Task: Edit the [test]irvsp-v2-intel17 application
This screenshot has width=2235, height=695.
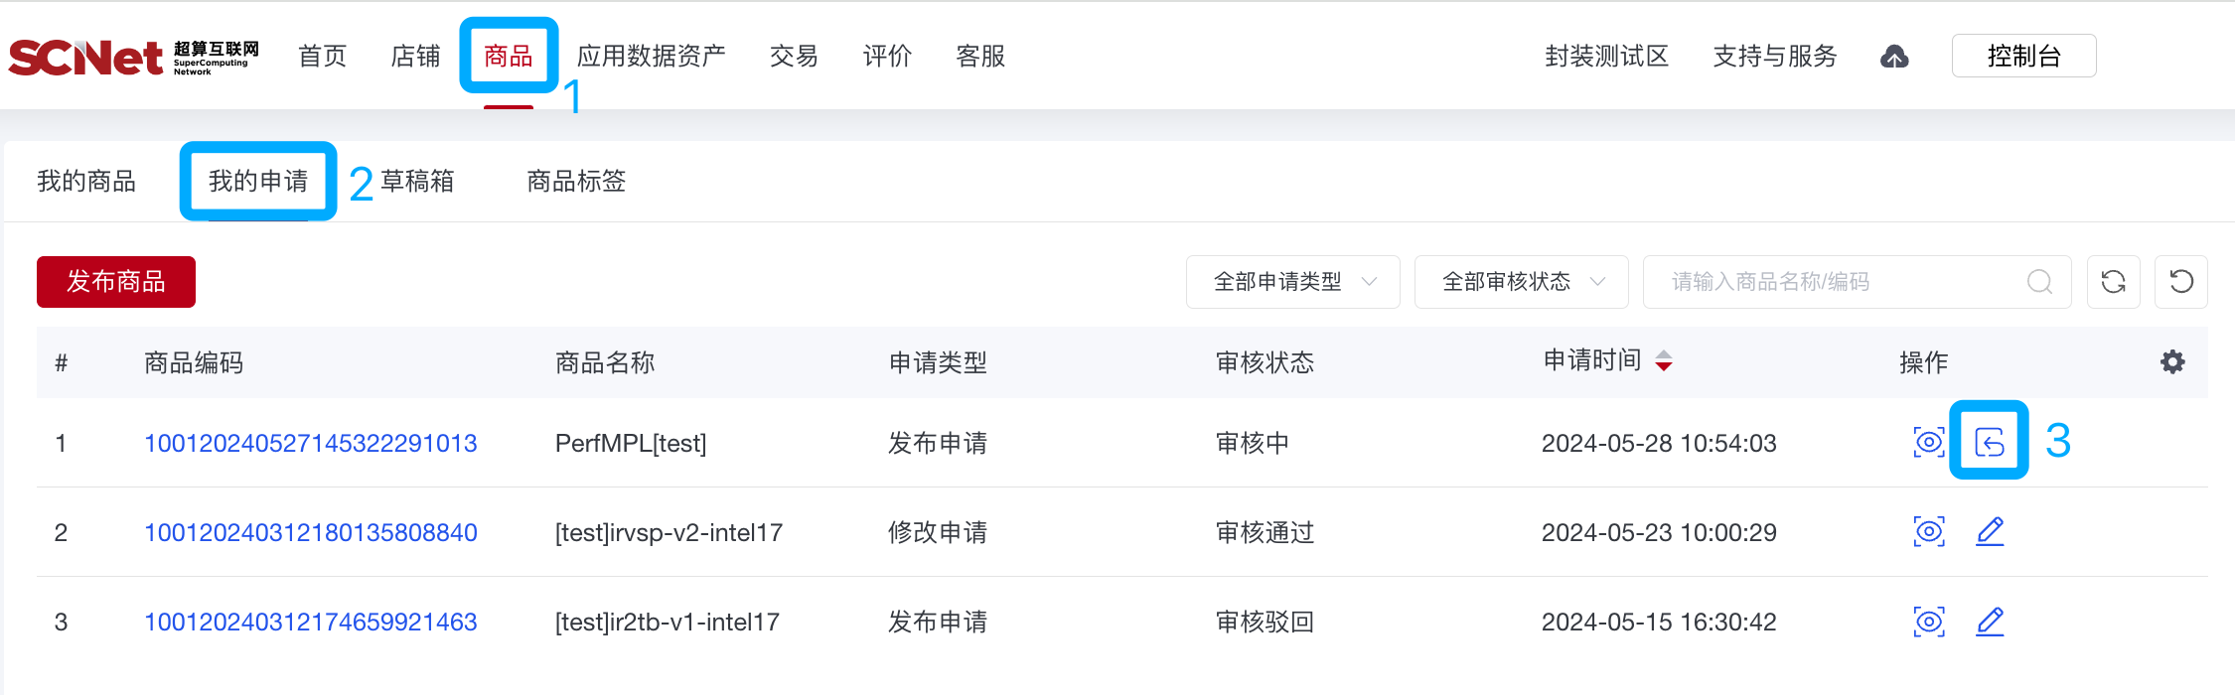Action: point(1990,532)
